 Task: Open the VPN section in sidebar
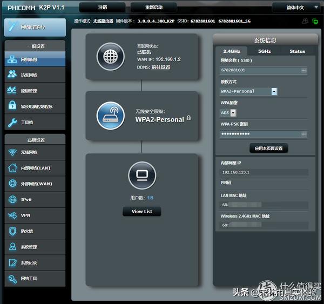35,215
